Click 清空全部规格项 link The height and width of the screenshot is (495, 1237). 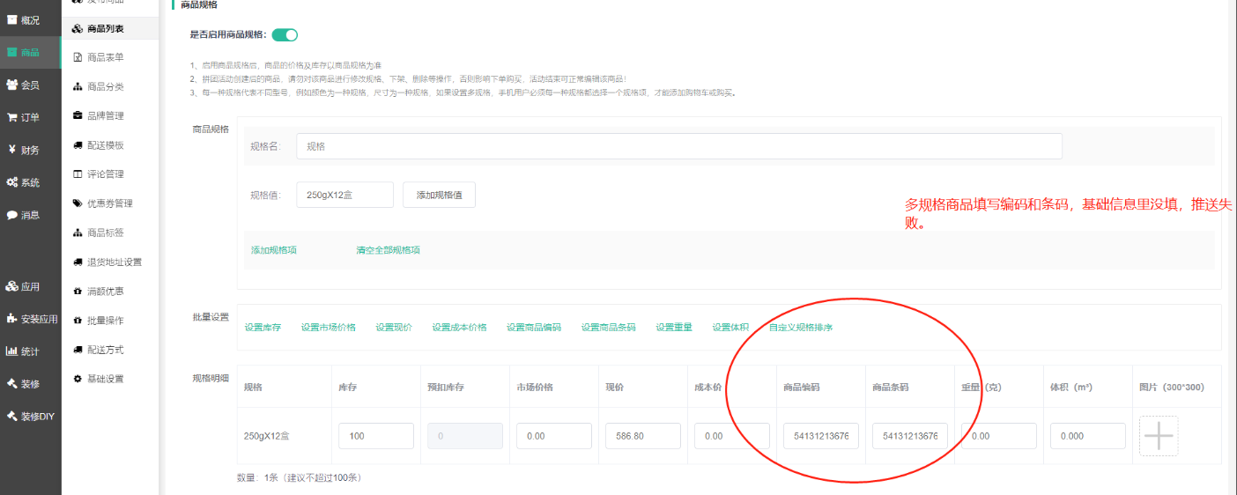pyautogui.click(x=388, y=250)
